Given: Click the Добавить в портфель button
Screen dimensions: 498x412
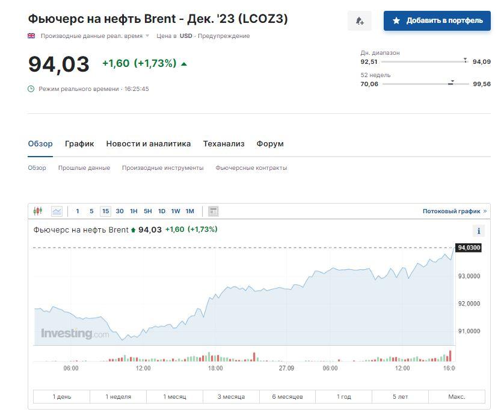Looking at the screenshot, I should point(437,20).
